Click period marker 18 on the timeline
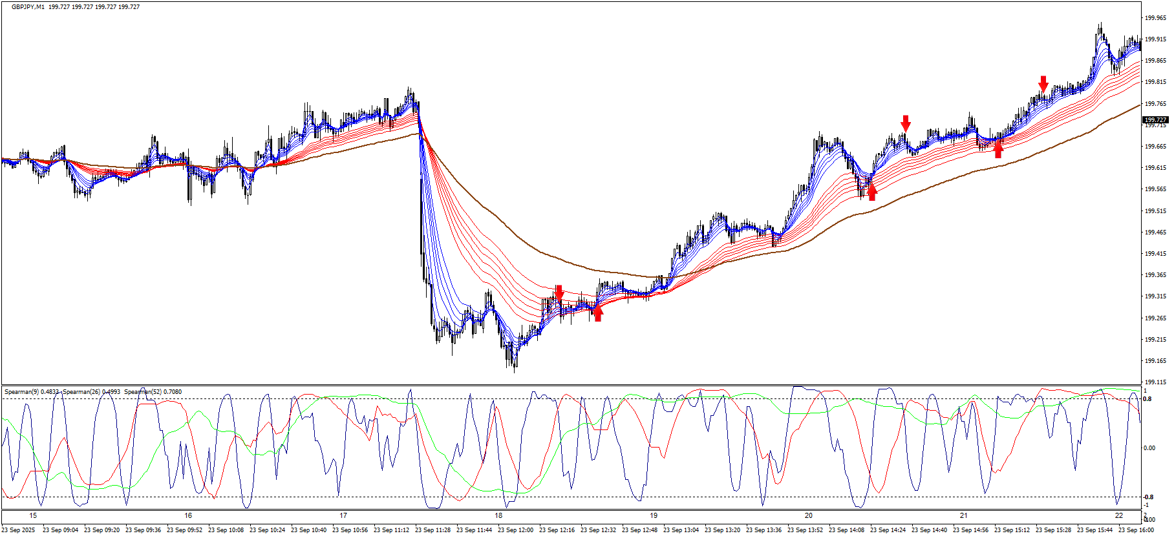 498,515
